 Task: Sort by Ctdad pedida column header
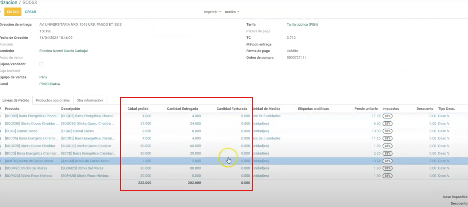coord(138,109)
